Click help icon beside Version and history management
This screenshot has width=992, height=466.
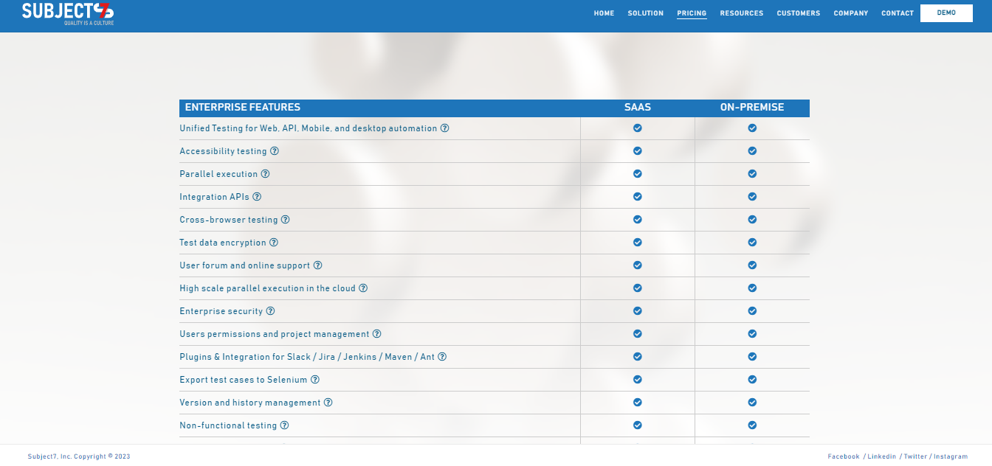coord(328,403)
